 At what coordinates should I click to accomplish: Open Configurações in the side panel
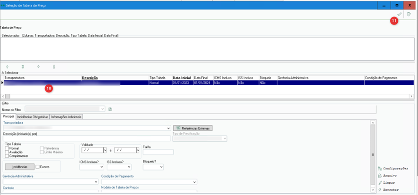coord(393,169)
